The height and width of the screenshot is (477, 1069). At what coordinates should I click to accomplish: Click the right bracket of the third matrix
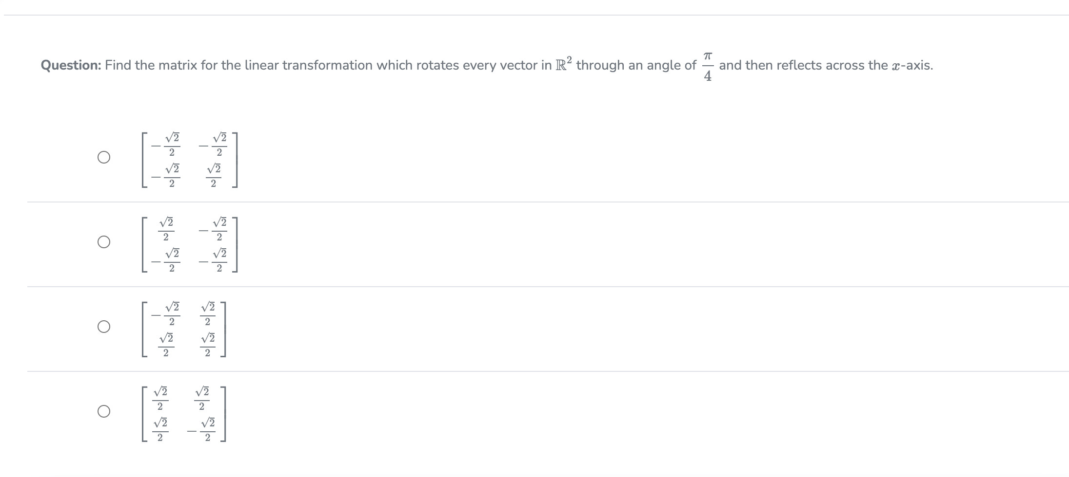click(x=223, y=330)
